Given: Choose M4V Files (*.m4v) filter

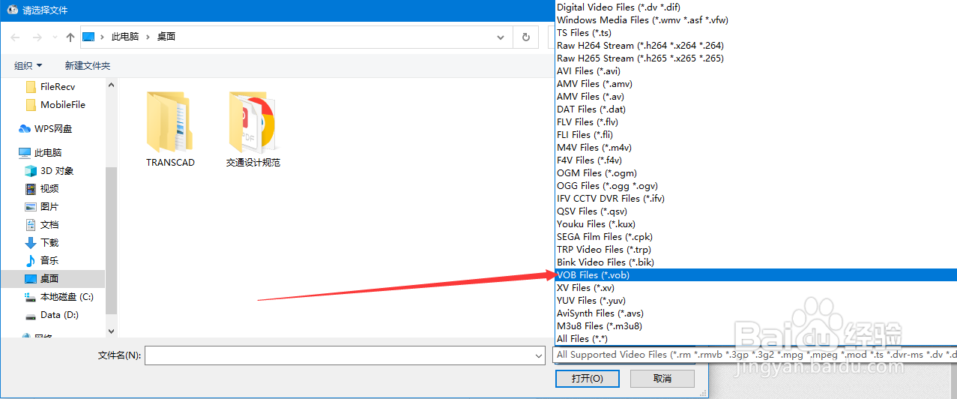Looking at the screenshot, I should click(756, 147).
